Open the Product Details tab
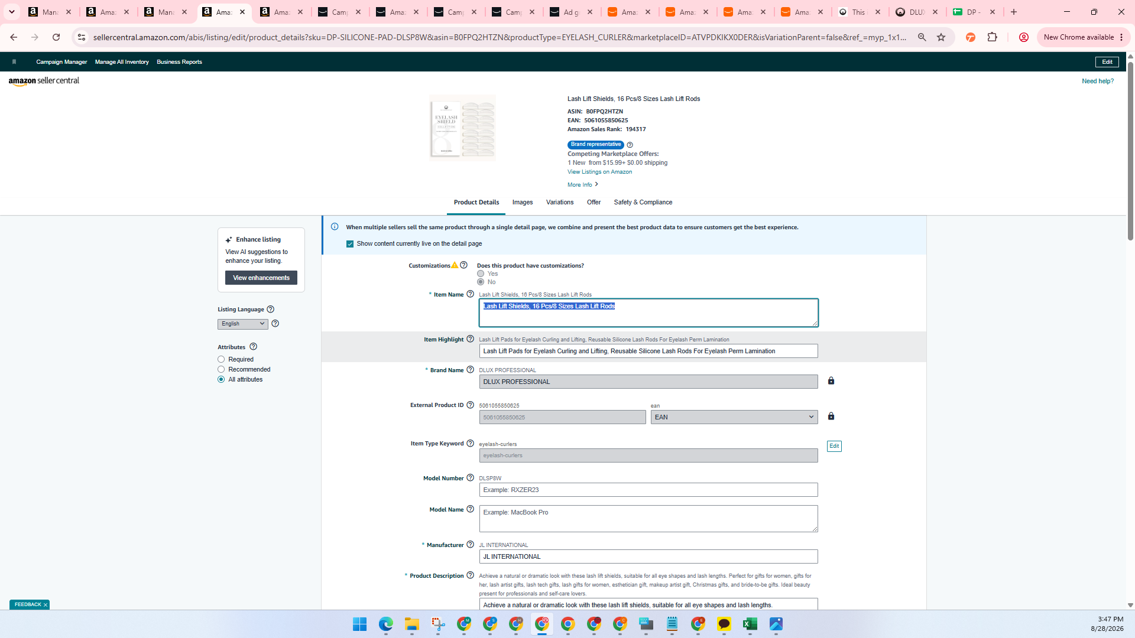1135x638 pixels. [x=476, y=202]
